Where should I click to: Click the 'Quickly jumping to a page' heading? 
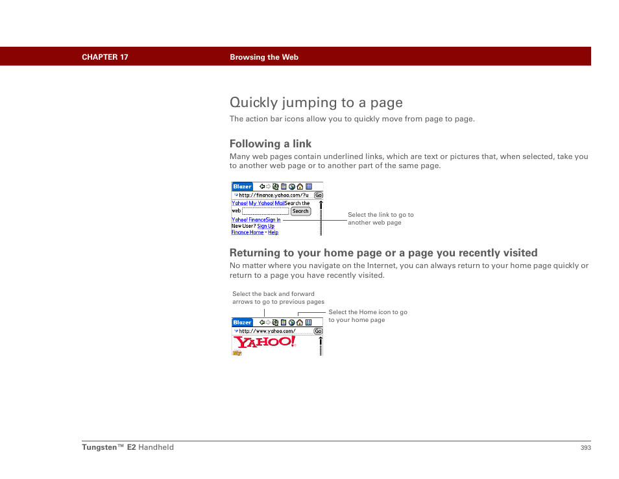tap(316, 103)
